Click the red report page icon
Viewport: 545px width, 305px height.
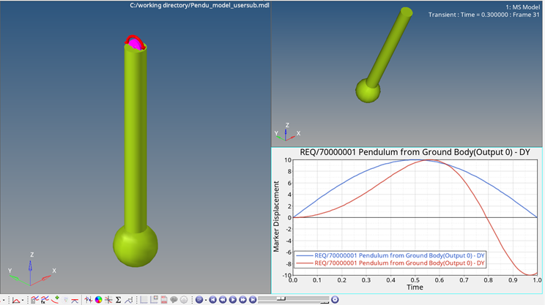coord(164,300)
